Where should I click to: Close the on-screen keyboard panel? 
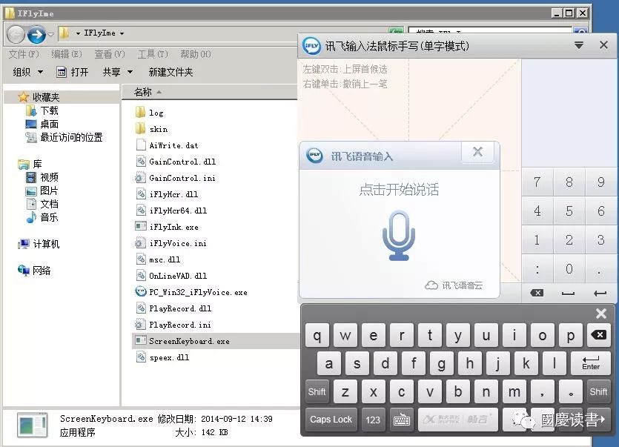point(601,314)
